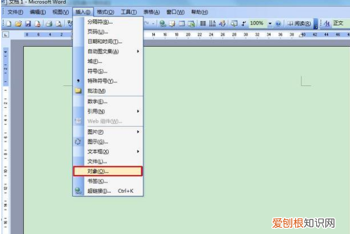Select 书签(K)... menu entry
This screenshot has width=350, height=234.
108,181
